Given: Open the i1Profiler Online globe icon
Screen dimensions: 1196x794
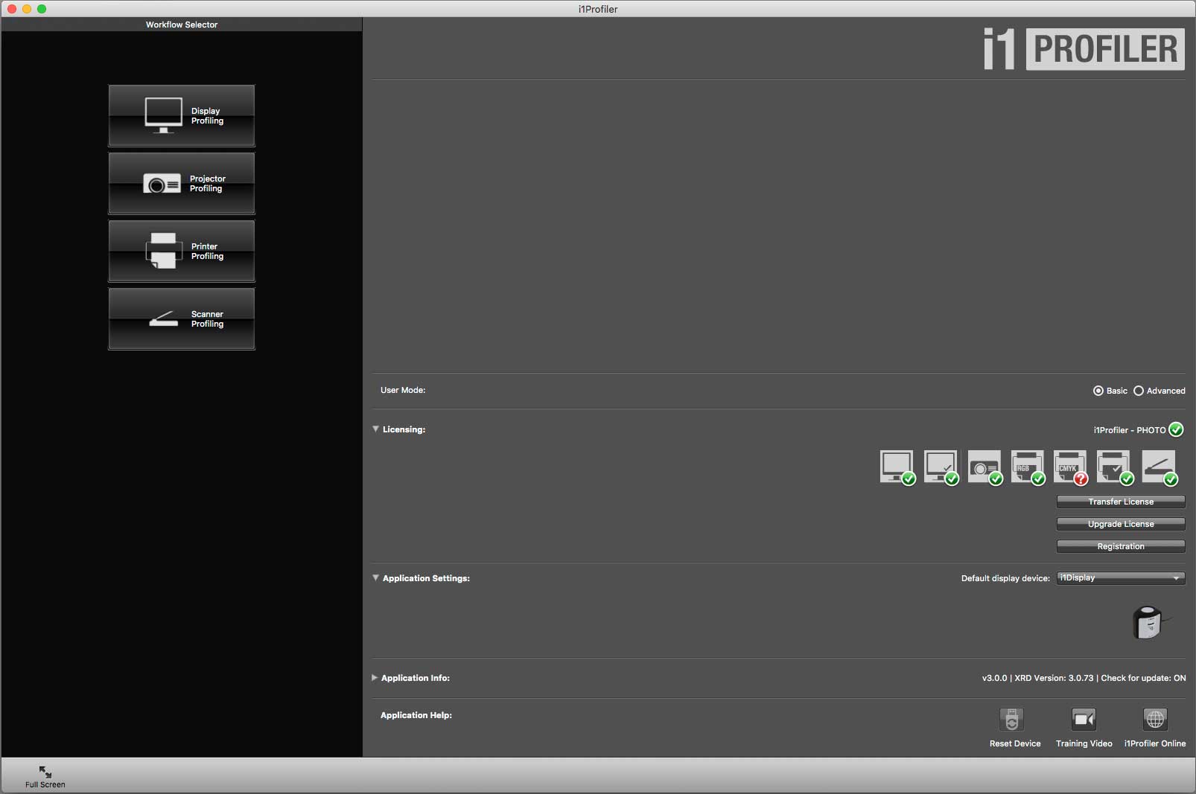Looking at the screenshot, I should tap(1155, 720).
